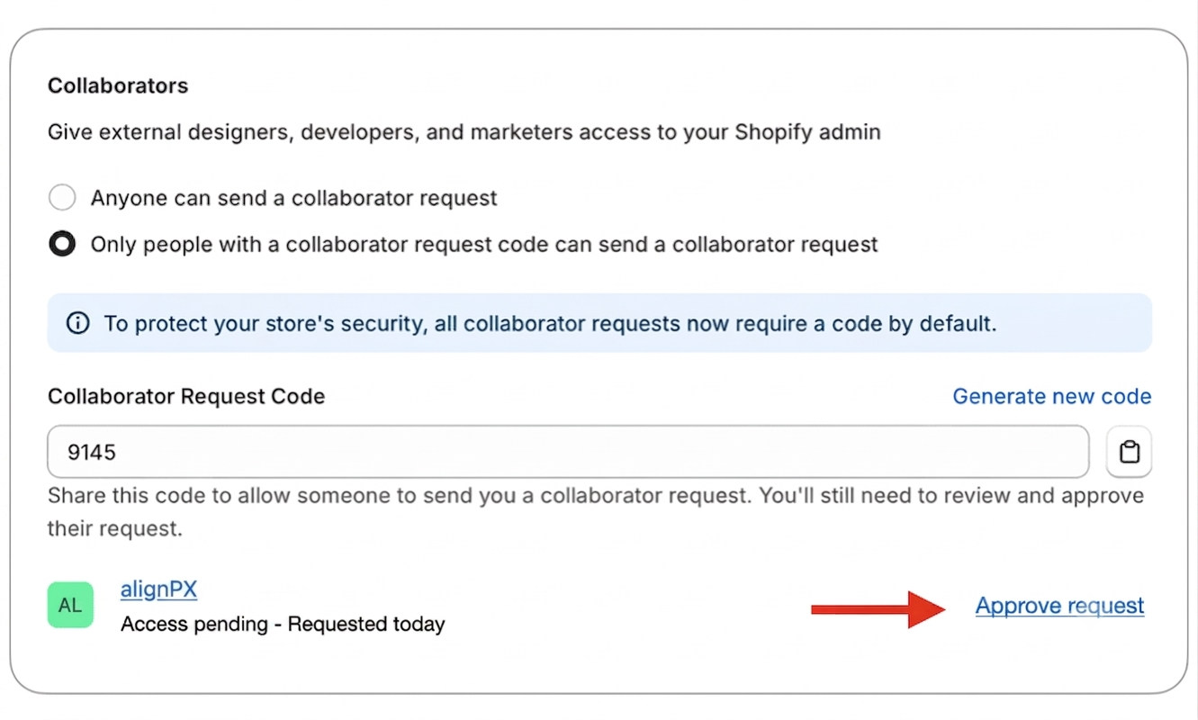The image size is (1198, 720).
Task: Click the 'Give external designers, developers' description text
Action: 464,133
